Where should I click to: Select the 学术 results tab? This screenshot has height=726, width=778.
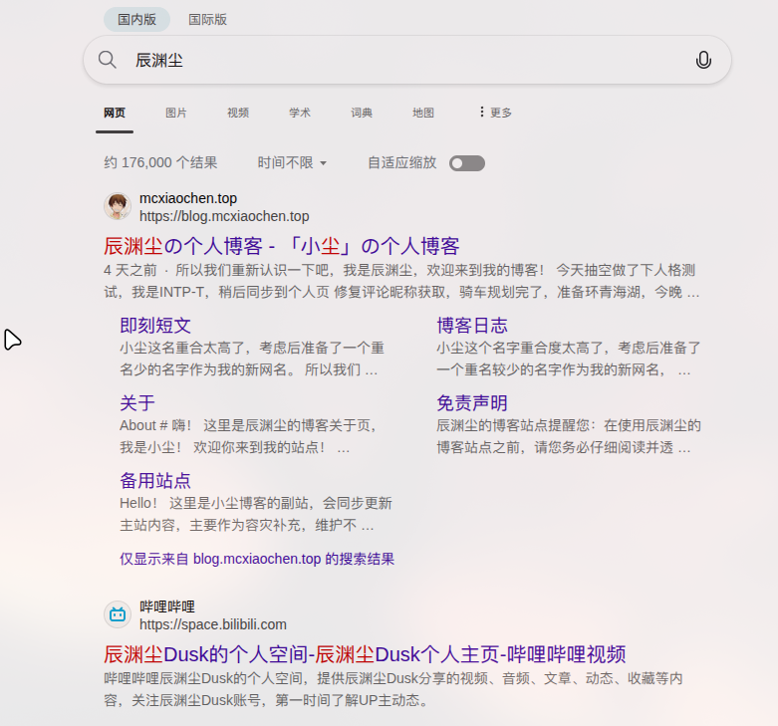(x=300, y=113)
